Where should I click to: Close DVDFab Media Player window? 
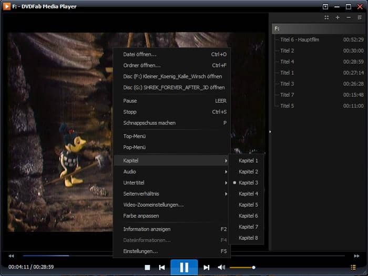click(360, 6)
